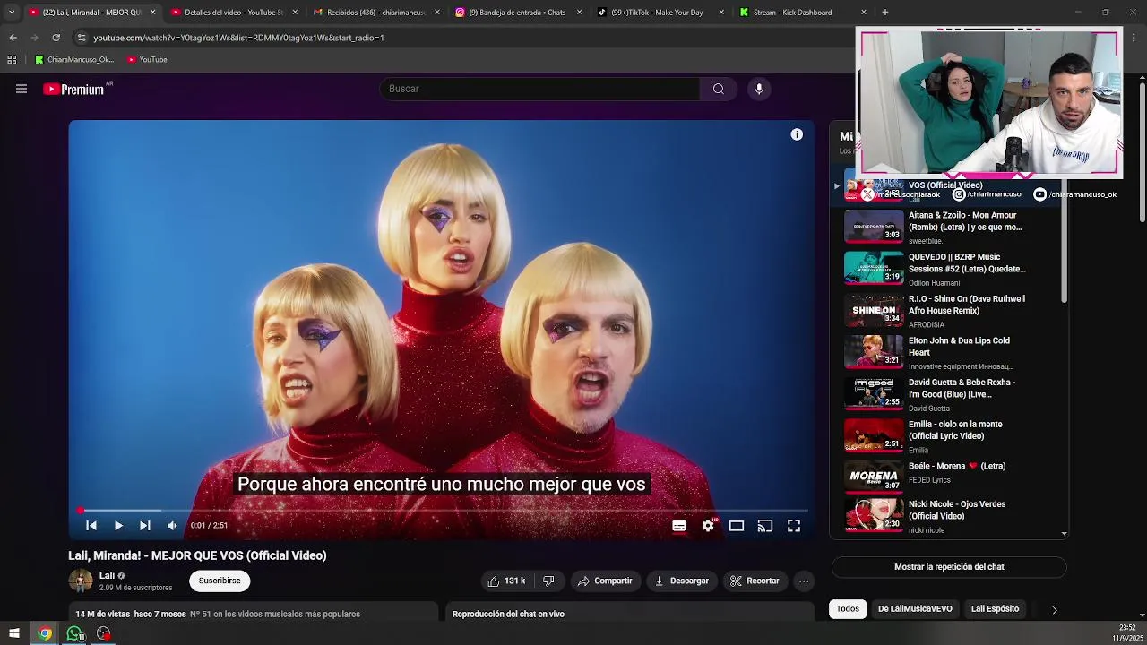Viewport: 1147px width, 645px height.
Task: Open the YouTube bookmark
Action: (x=147, y=60)
